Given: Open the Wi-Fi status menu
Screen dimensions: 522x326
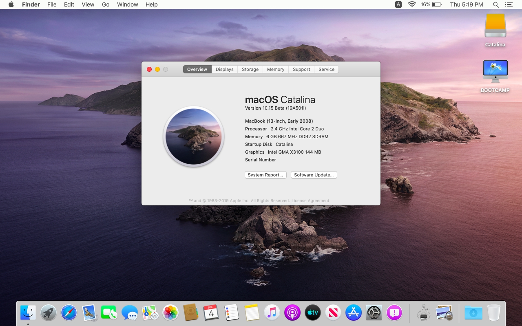Looking at the screenshot, I should (x=412, y=4).
